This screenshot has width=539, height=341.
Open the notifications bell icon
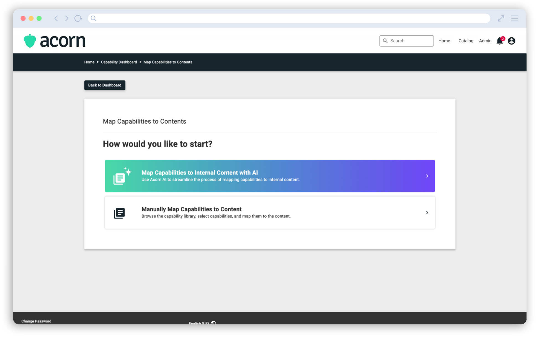pyautogui.click(x=500, y=41)
